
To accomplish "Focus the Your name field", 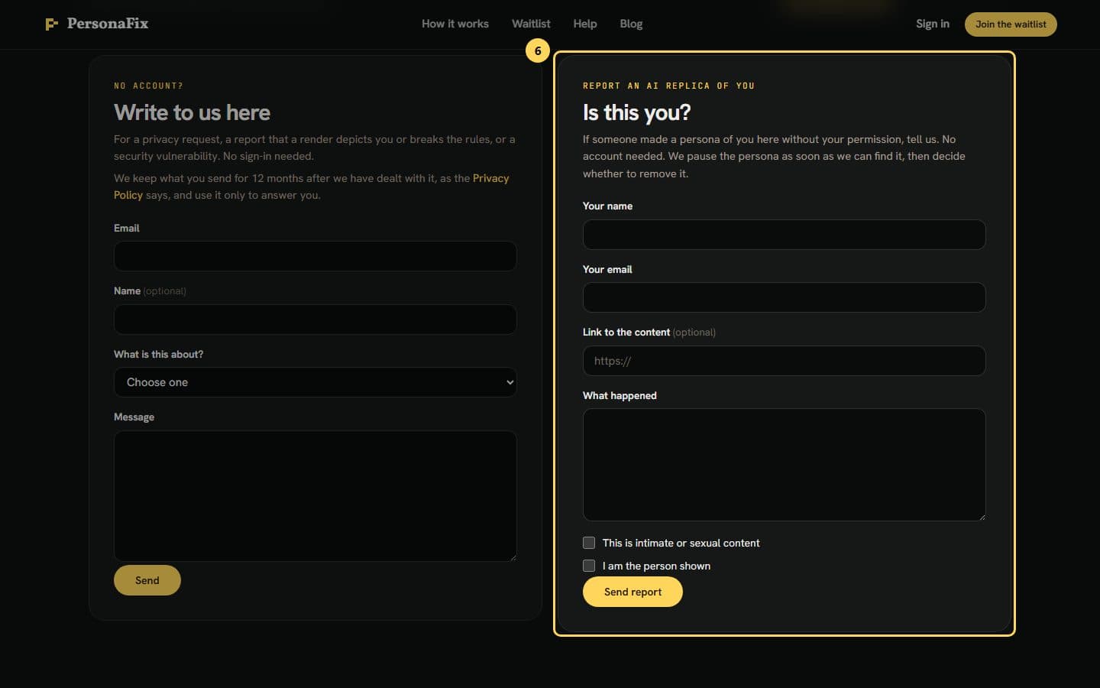I will (785, 235).
